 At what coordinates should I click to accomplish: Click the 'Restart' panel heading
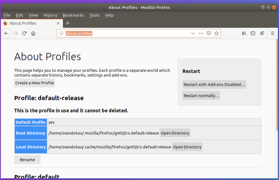click(x=191, y=71)
